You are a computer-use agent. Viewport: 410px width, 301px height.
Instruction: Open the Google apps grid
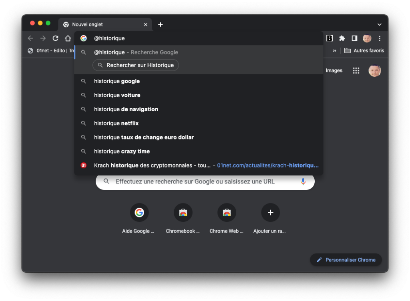356,70
